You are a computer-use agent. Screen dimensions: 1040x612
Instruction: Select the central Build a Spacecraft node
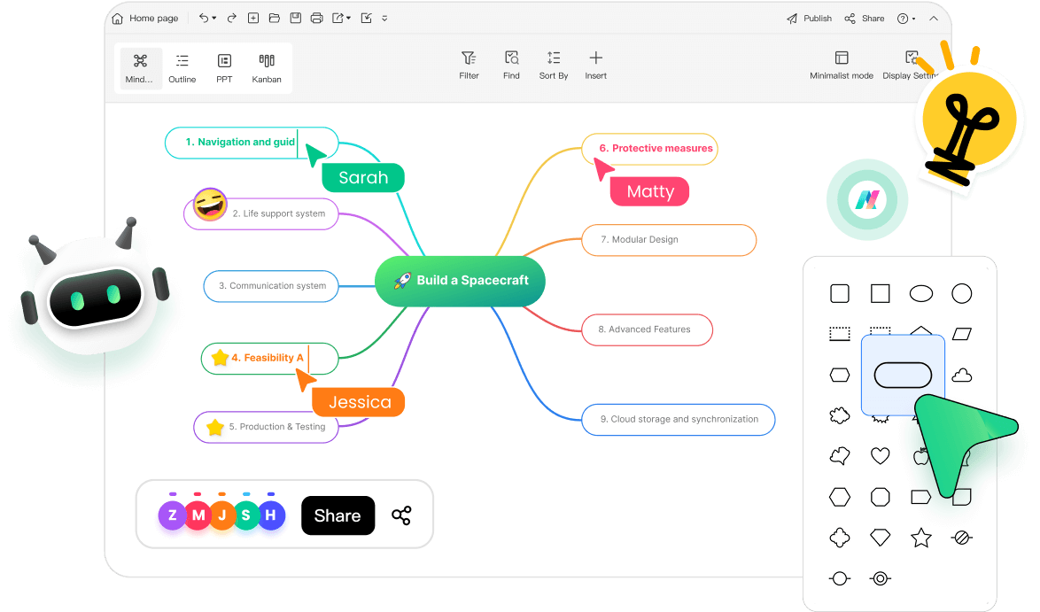coord(460,281)
